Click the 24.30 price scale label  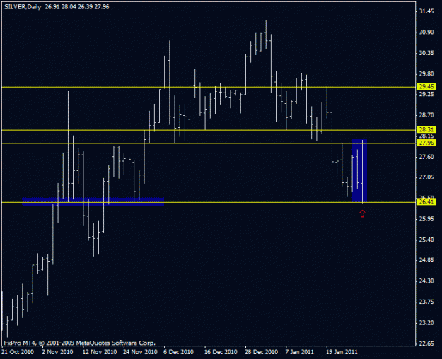pos(426,281)
